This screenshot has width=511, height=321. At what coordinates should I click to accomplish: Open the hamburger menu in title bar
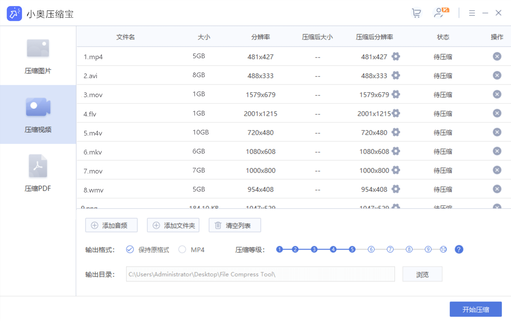[x=472, y=13]
